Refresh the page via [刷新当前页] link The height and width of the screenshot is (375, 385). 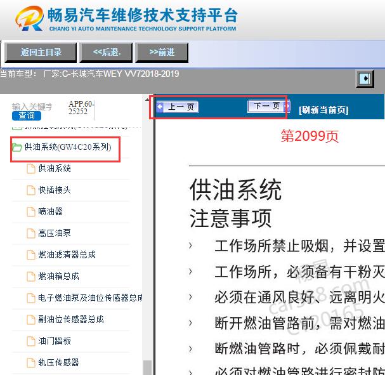(x=323, y=110)
